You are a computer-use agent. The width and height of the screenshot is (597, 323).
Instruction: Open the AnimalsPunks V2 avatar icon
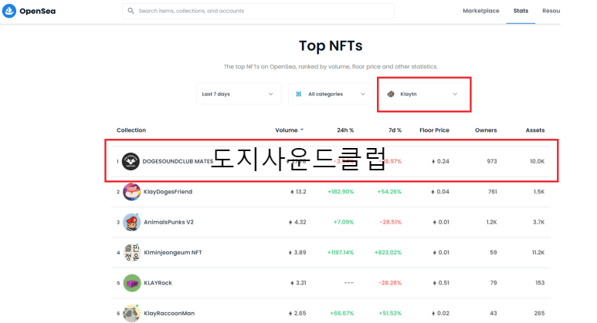(x=132, y=222)
